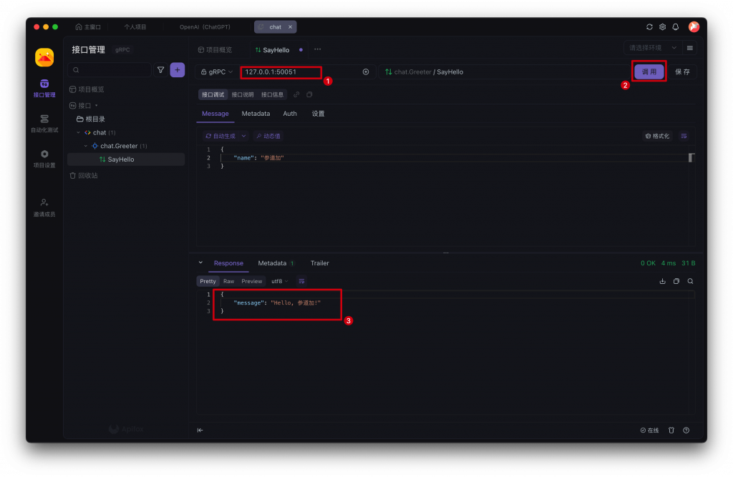Copy the response body
Image resolution: width=733 pixels, height=477 pixels.
pos(676,281)
